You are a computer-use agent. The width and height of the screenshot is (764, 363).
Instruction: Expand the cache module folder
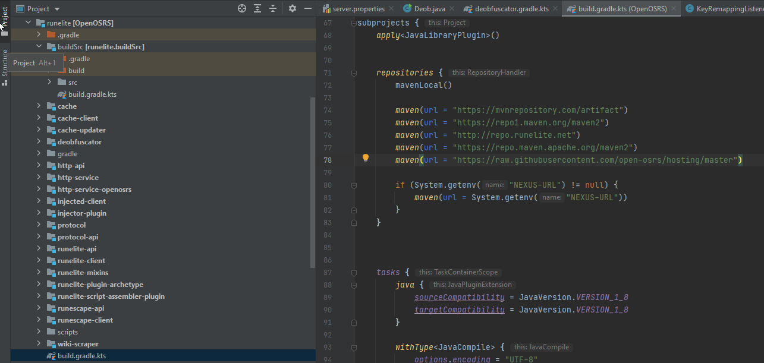point(39,106)
